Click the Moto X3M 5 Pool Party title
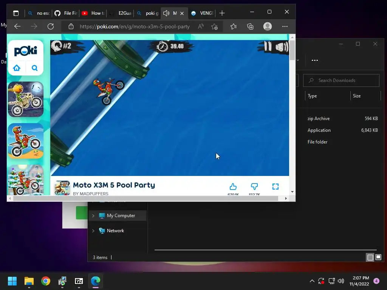Image resolution: width=387 pixels, height=290 pixels. pyautogui.click(x=114, y=185)
